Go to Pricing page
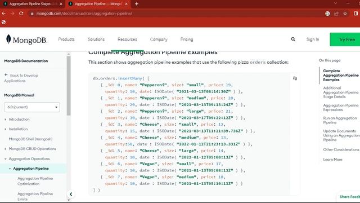This screenshot has height=203, width=360. (187, 39)
